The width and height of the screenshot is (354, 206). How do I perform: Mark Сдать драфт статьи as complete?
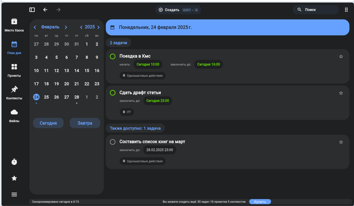click(113, 93)
